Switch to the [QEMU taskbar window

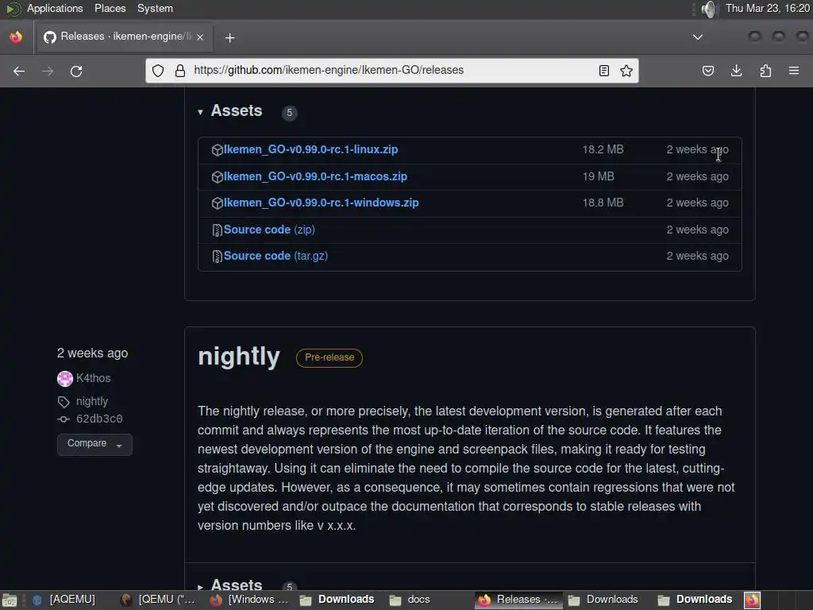(x=159, y=600)
